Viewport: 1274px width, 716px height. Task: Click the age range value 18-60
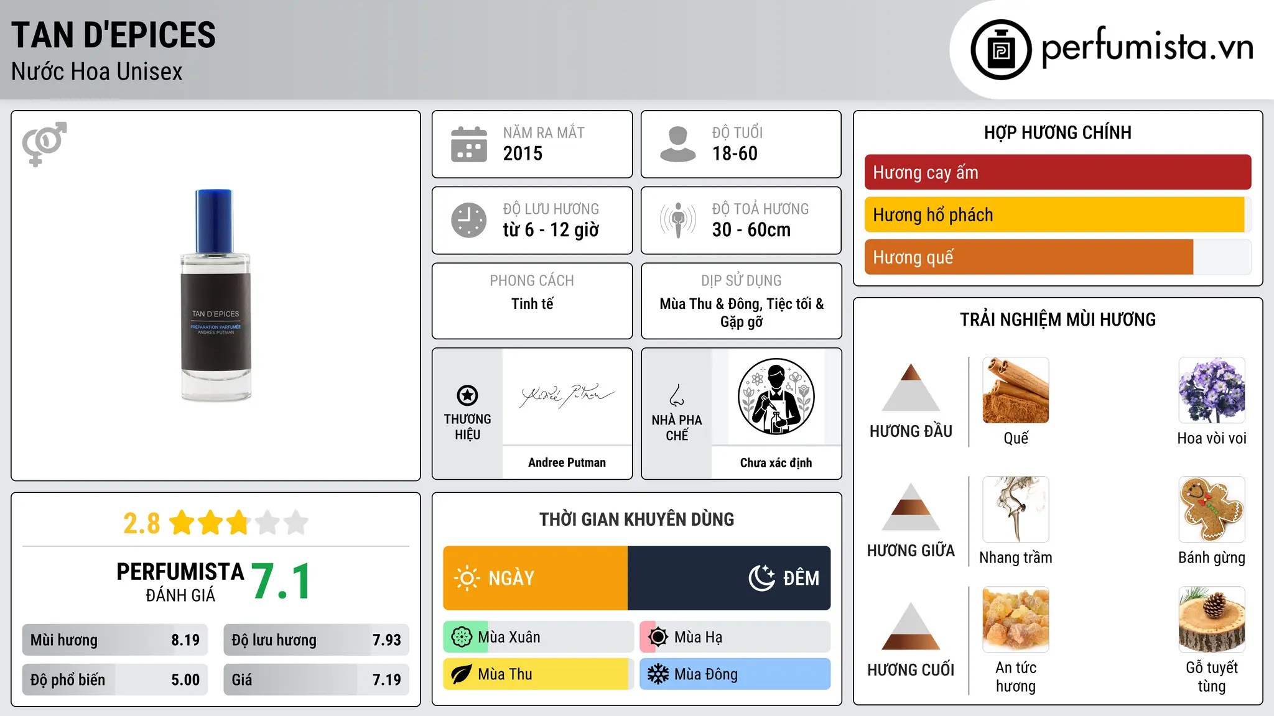(x=735, y=154)
